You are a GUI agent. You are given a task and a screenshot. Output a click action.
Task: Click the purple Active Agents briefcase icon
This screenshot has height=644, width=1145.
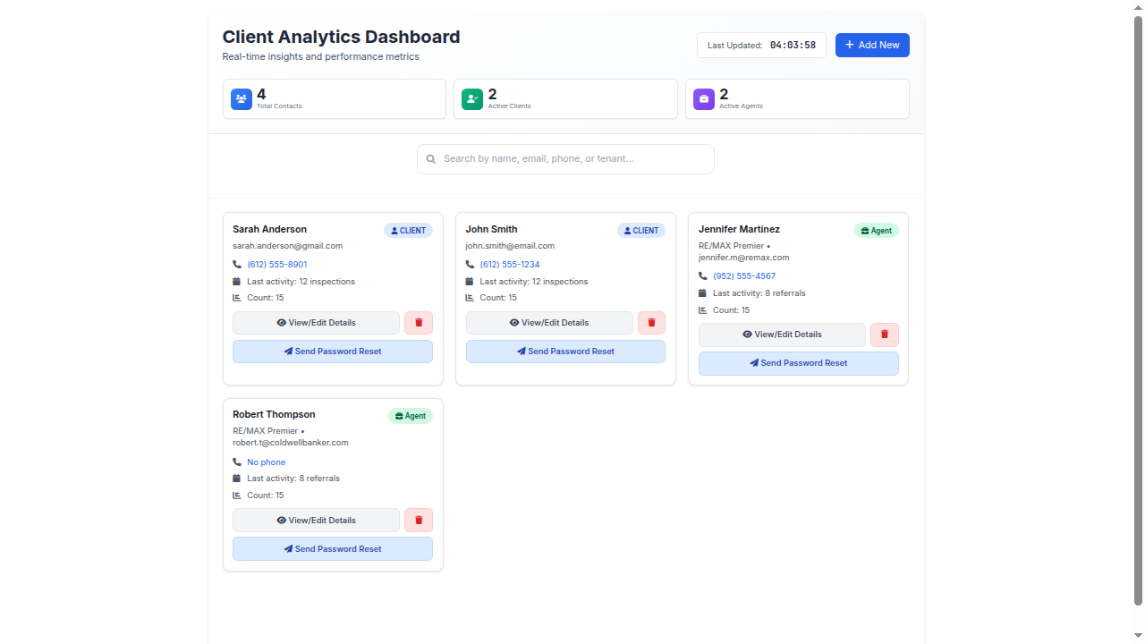click(704, 98)
